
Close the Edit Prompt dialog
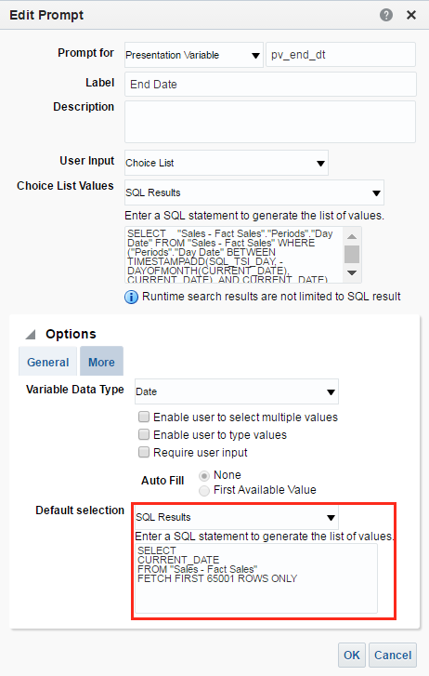point(411,15)
